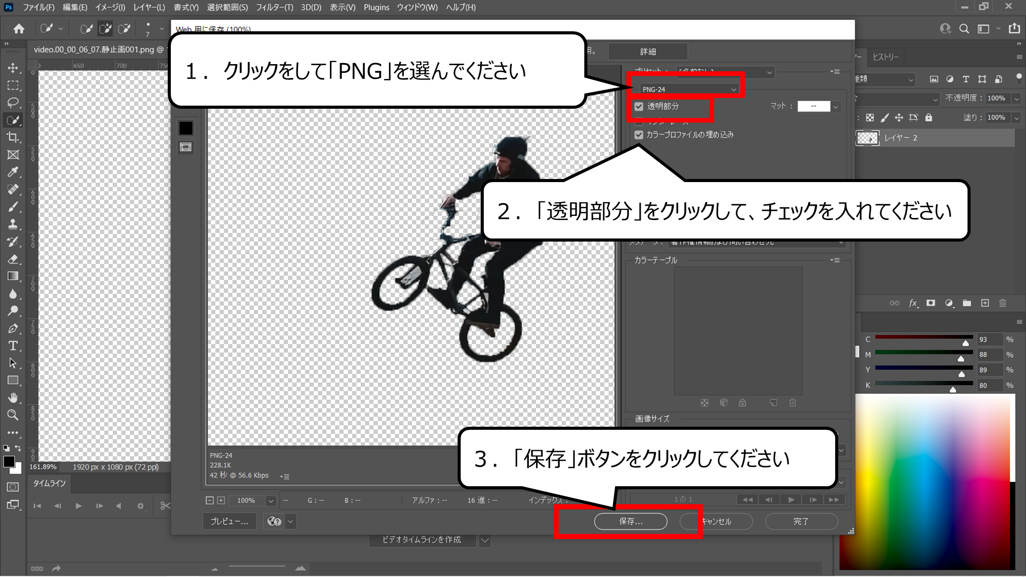
Task: Click the Home icon in options bar
Action: coord(19,29)
